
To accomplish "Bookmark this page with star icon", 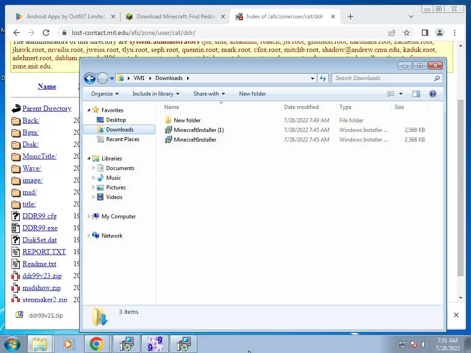I will pos(407,33).
